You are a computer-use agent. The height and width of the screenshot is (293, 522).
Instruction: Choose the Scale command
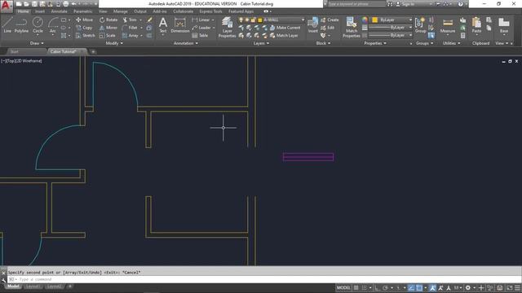(108, 36)
